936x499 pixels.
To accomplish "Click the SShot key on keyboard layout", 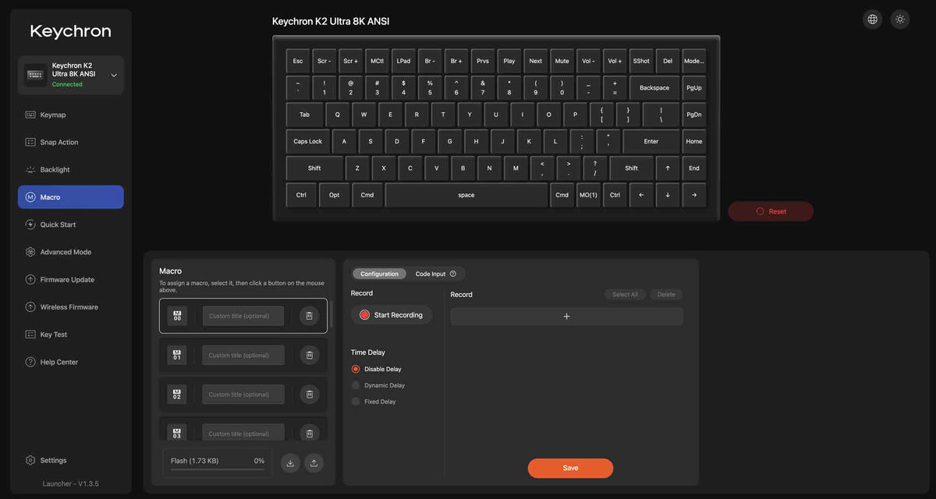I will [641, 61].
